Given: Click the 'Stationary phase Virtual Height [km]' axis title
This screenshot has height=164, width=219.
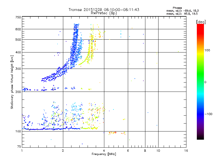Looking at the screenshot, I should pos(12,82).
